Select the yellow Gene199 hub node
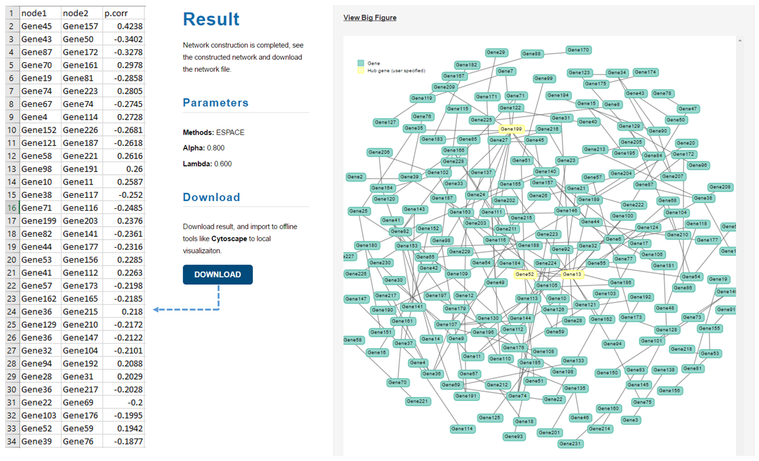Screen dimensions: 759x461 coord(511,129)
